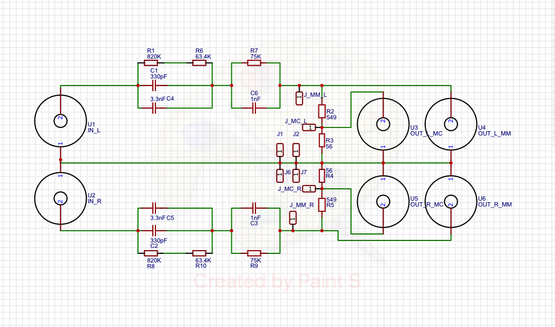Select the R2 549 resistor
Screen dimensions: 555x327
click(x=322, y=111)
